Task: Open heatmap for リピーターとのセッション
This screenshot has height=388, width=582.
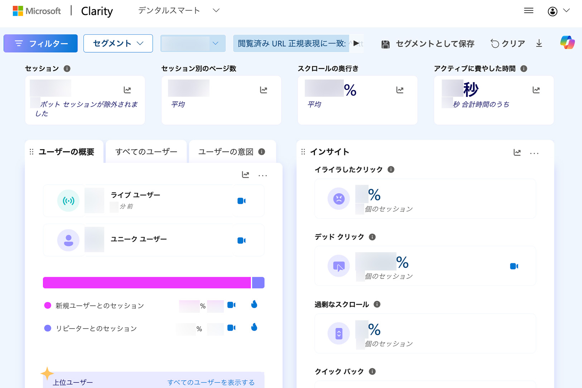Action: [254, 327]
